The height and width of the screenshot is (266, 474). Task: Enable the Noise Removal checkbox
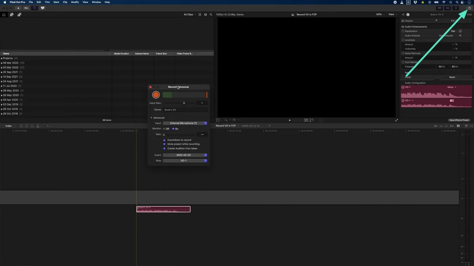coord(403,53)
